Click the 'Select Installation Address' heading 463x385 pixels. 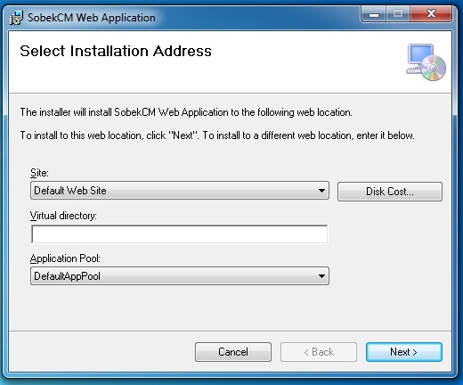[x=116, y=51]
